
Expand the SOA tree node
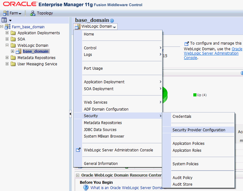7,39
